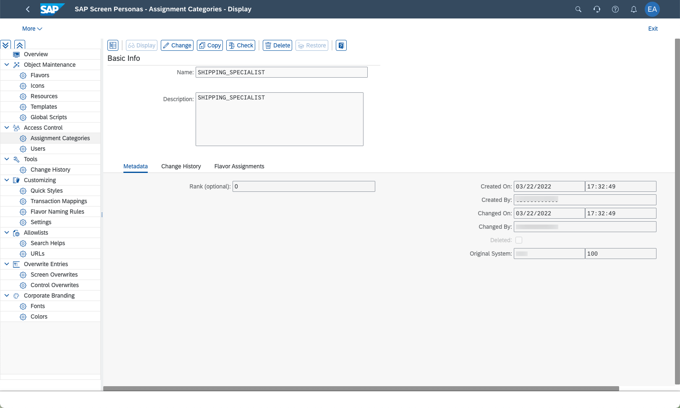This screenshot has height=408, width=680.
Task: Open the search icon in header
Action: click(x=578, y=9)
